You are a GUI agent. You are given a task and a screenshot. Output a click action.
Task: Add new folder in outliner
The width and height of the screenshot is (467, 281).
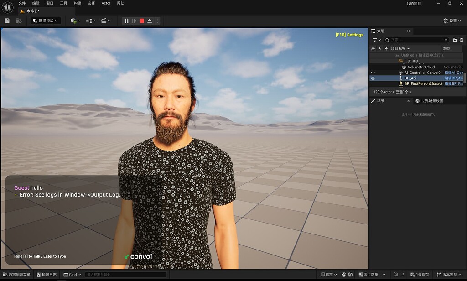click(x=455, y=40)
